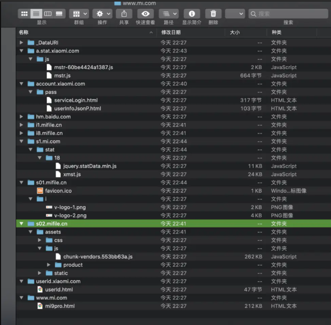
Task: Select the userId.html Chrome icon
Action: 40,289
